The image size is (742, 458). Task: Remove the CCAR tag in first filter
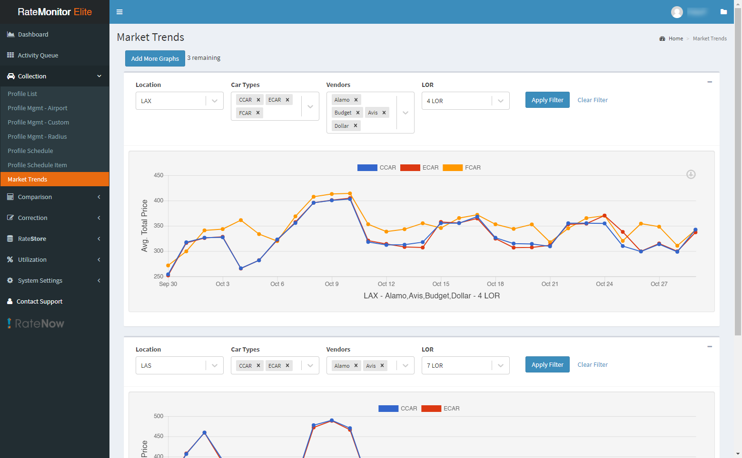258,100
